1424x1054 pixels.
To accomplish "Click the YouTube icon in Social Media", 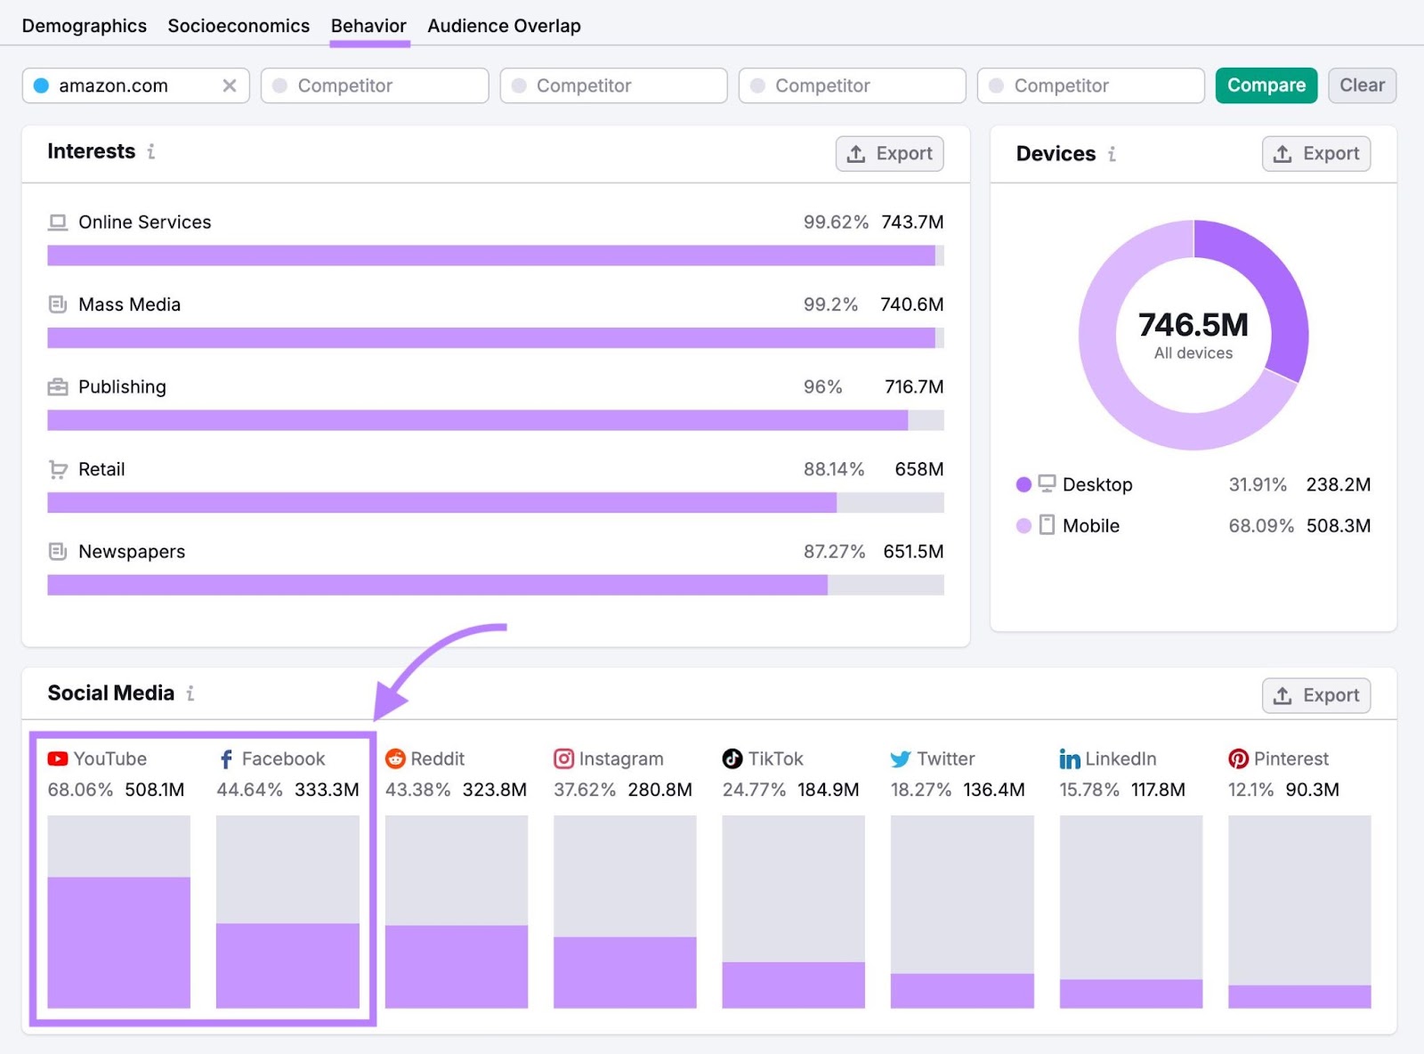I will [57, 758].
